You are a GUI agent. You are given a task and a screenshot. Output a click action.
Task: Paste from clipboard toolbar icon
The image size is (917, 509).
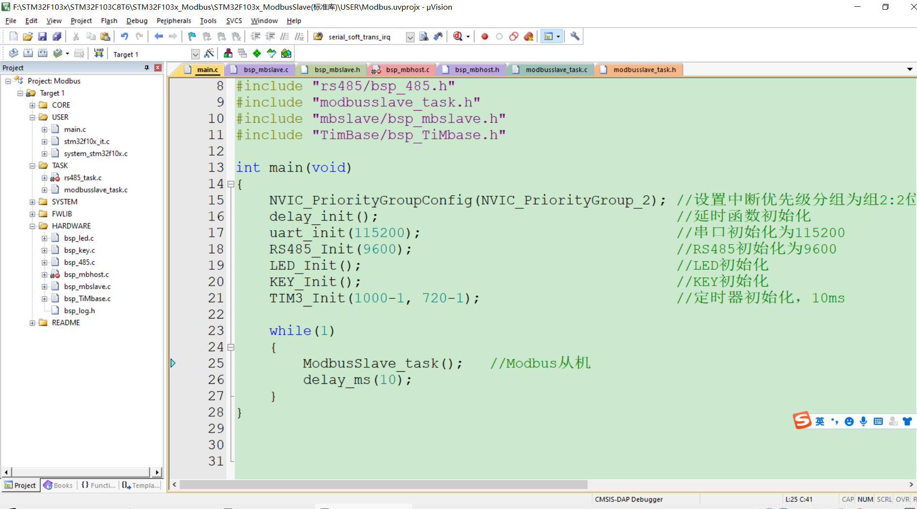[x=105, y=36]
